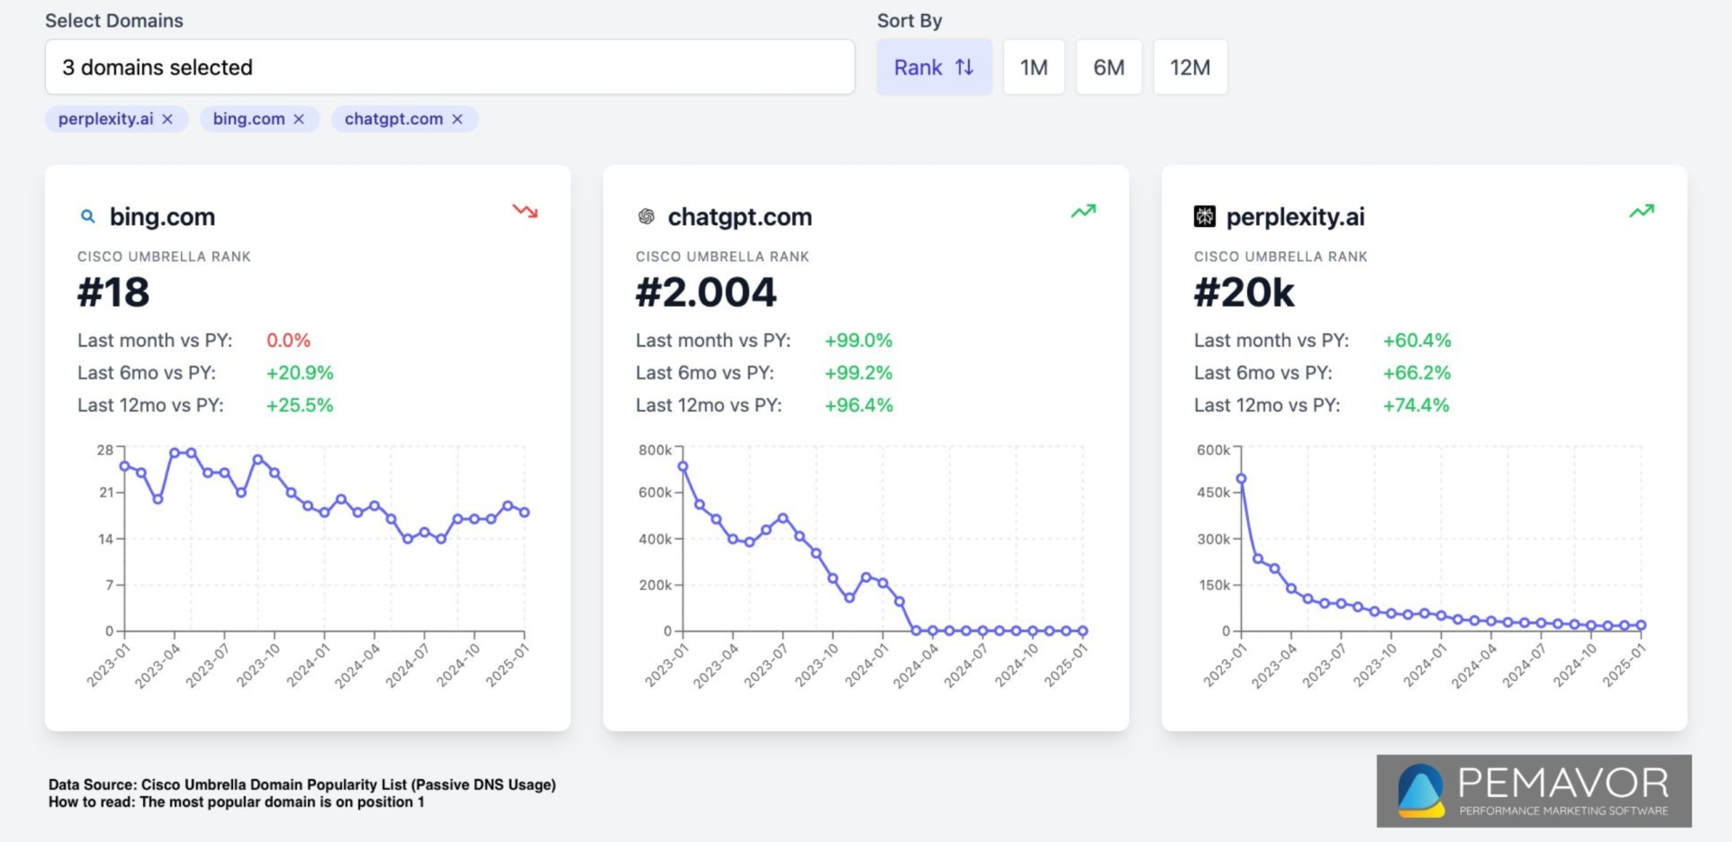Click chatgpt.com's +96.4% twelve-month value
Viewport: 1732px width, 842px height.
tap(858, 405)
